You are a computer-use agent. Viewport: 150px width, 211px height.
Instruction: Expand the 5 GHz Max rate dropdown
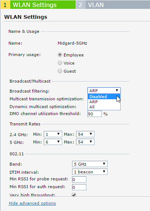(85, 142)
